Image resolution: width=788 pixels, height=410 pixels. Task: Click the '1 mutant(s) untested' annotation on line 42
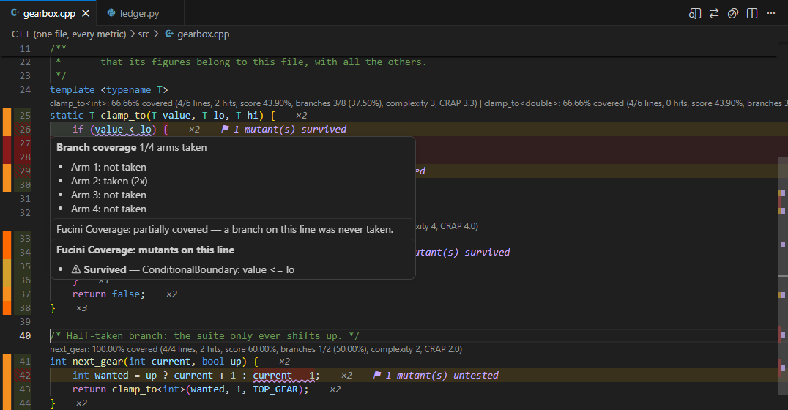coord(442,375)
